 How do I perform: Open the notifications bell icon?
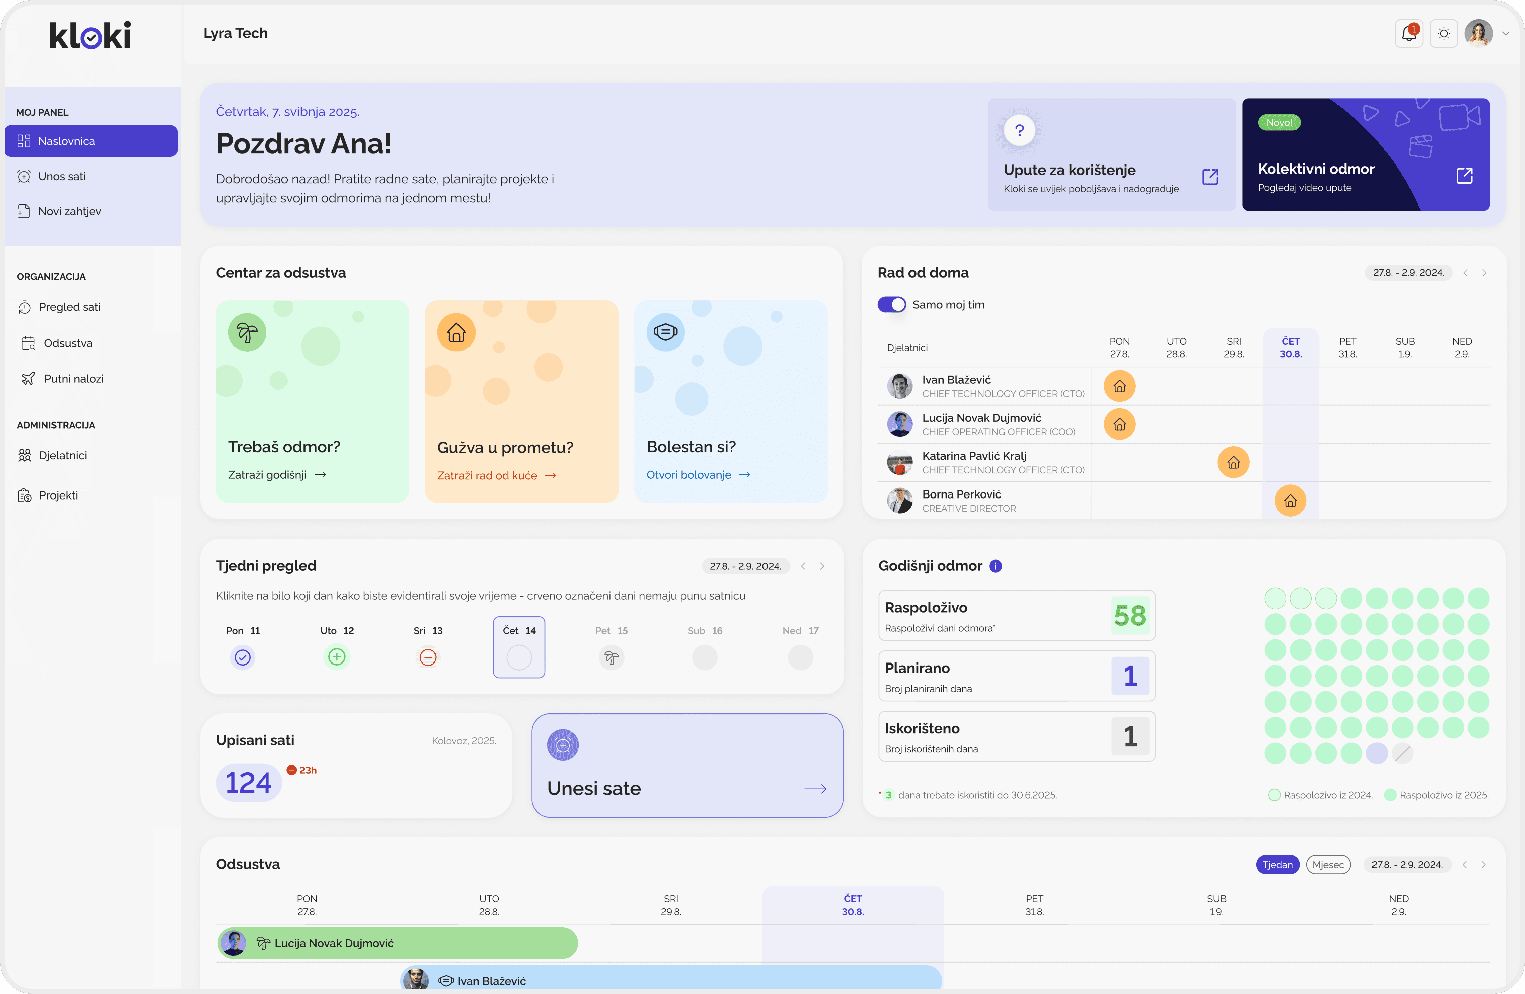[x=1409, y=33]
